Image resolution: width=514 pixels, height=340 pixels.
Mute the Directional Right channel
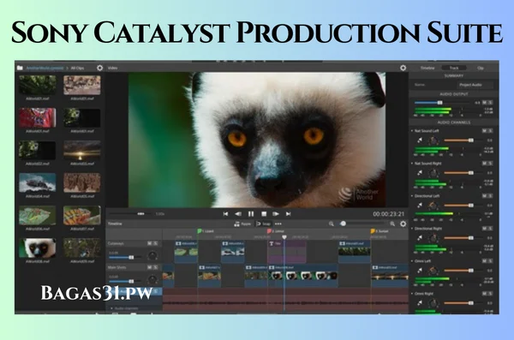pos(485,228)
